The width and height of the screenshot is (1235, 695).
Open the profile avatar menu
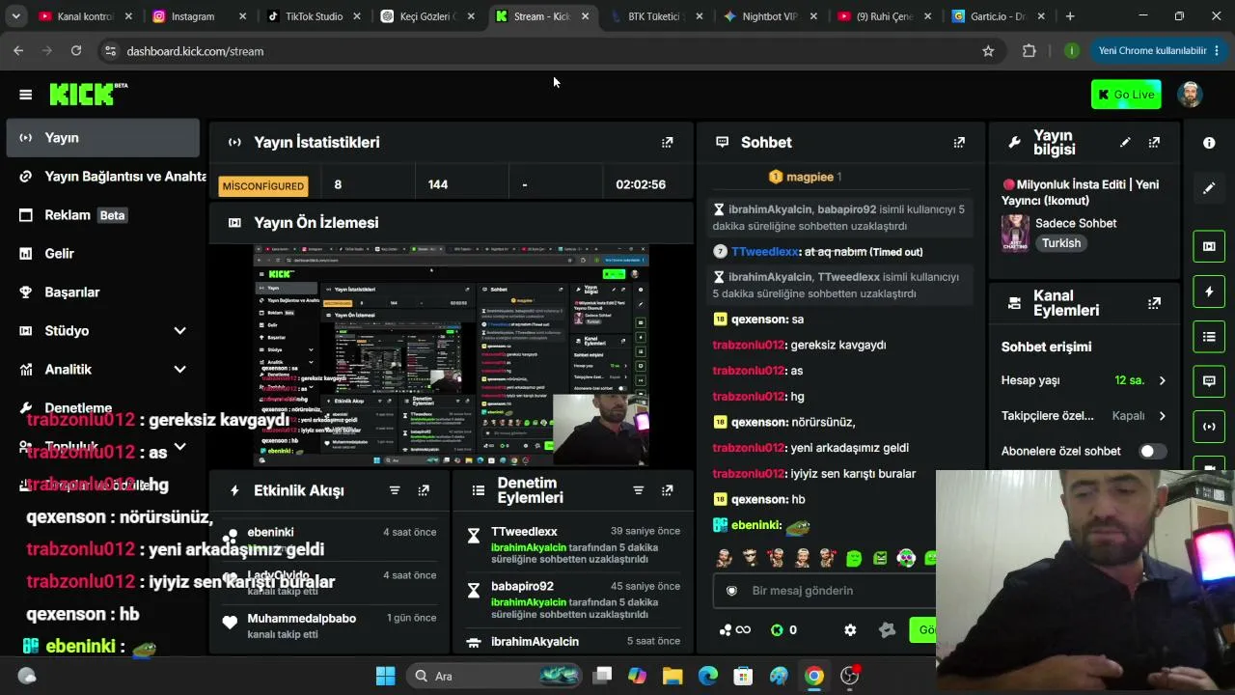point(1190,95)
